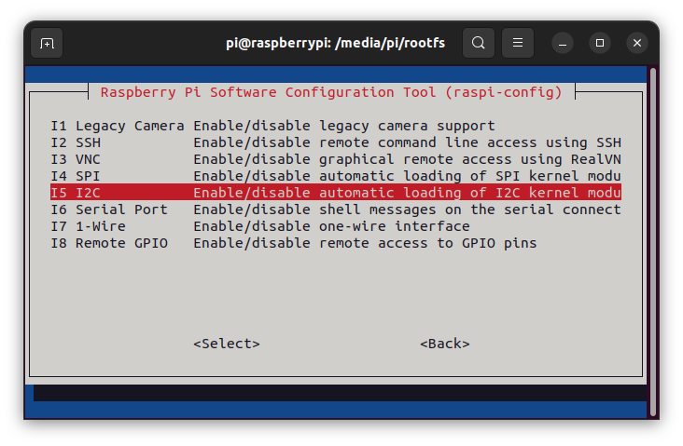Choose I7 1-Wire interface option
Image resolution: width=683 pixels, height=446 pixels.
click(335, 226)
